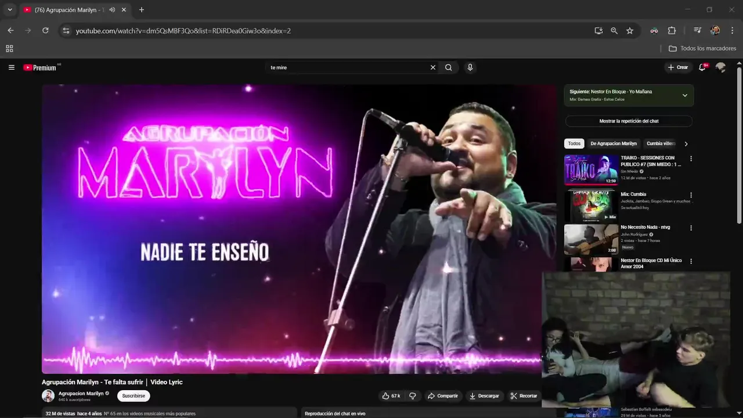Clip the video with Recortar

(524, 396)
